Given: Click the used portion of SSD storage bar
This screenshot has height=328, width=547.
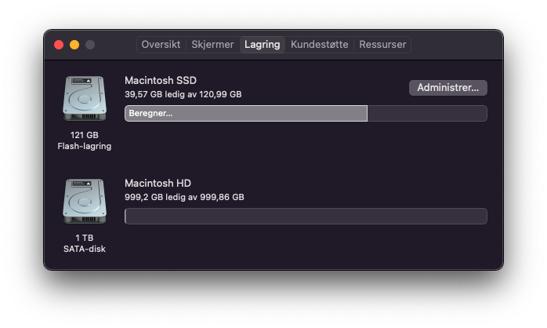Looking at the screenshot, I should coord(246,113).
